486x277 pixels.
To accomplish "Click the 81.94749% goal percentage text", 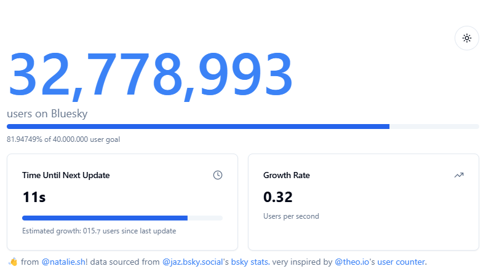I will [63, 139].
